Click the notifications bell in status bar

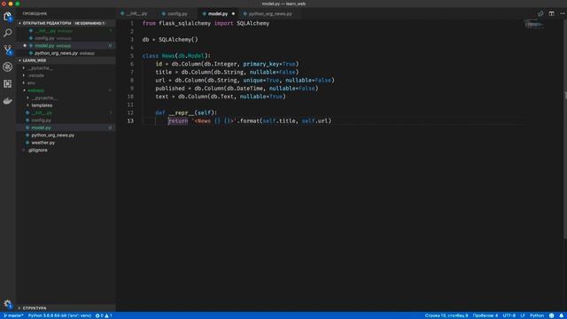tap(561, 315)
